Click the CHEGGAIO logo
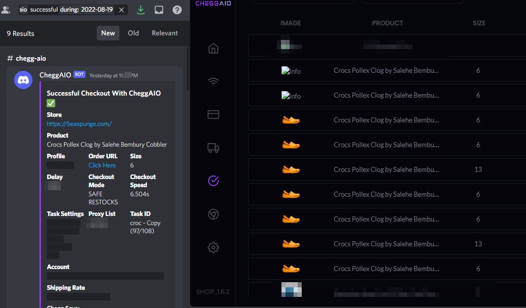The width and height of the screenshot is (526, 308). 213,4
